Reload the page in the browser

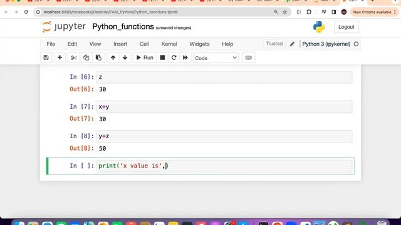coord(26,12)
